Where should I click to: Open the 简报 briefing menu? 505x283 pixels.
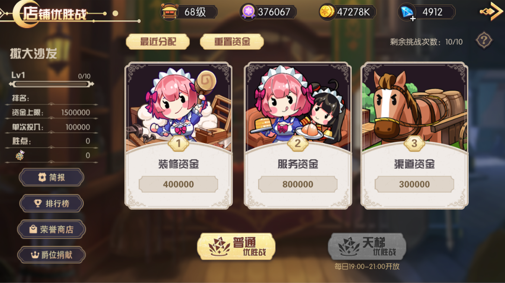click(x=52, y=177)
